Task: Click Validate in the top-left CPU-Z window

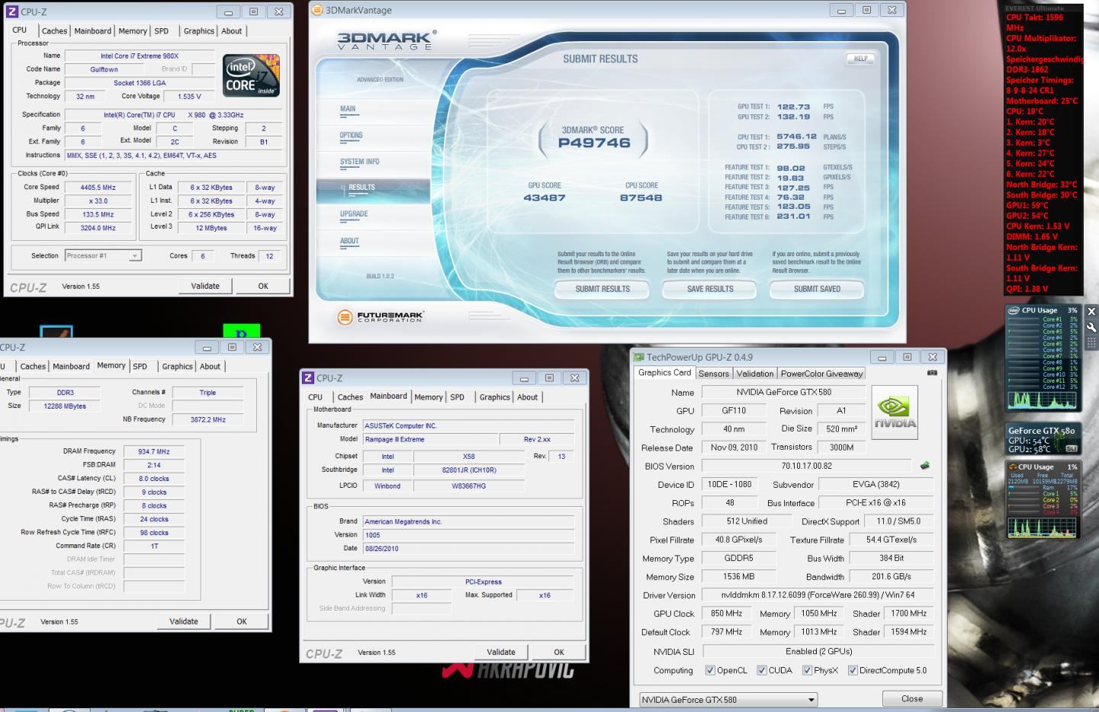Action: tap(205, 287)
